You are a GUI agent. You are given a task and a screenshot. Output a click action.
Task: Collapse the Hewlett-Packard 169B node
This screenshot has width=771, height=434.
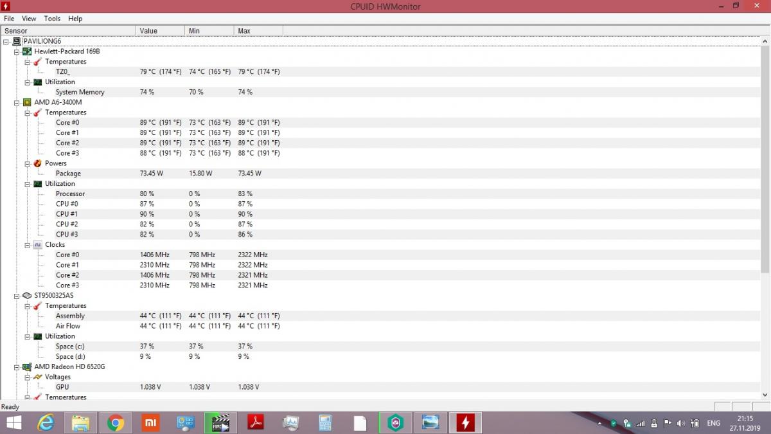pyautogui.click(x=17, y=51)
